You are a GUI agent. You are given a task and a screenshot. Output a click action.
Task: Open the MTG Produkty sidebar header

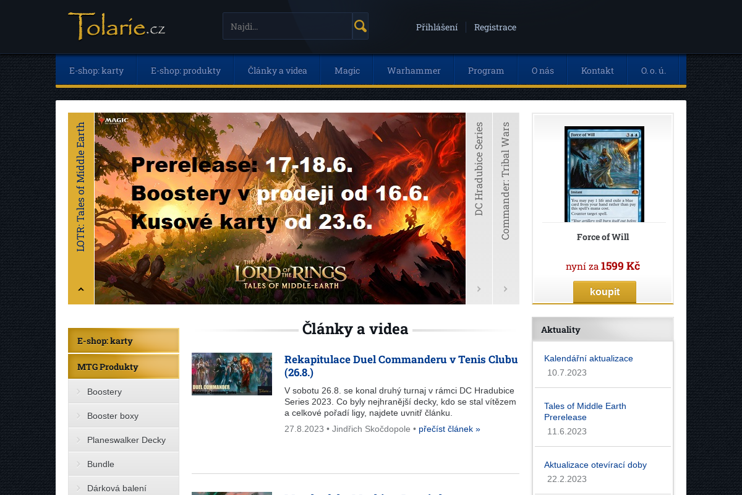tap(108, 367)
